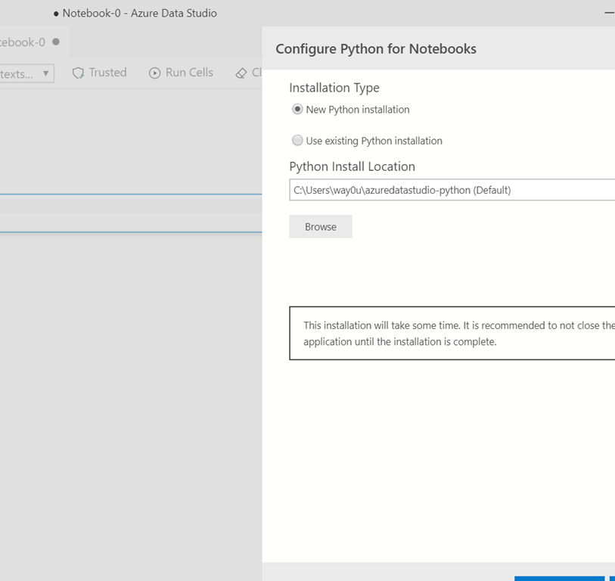Image resolution: width=615 pixels, height=581 pixels.
Task: Click the eraser icon in notebook toolbar
Action: pyautogui.click(x=241, y=73)
